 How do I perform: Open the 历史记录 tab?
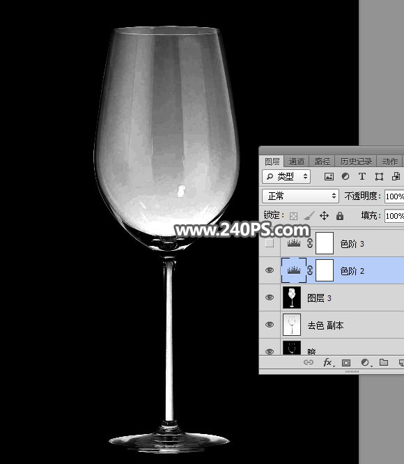pos(356,162)
